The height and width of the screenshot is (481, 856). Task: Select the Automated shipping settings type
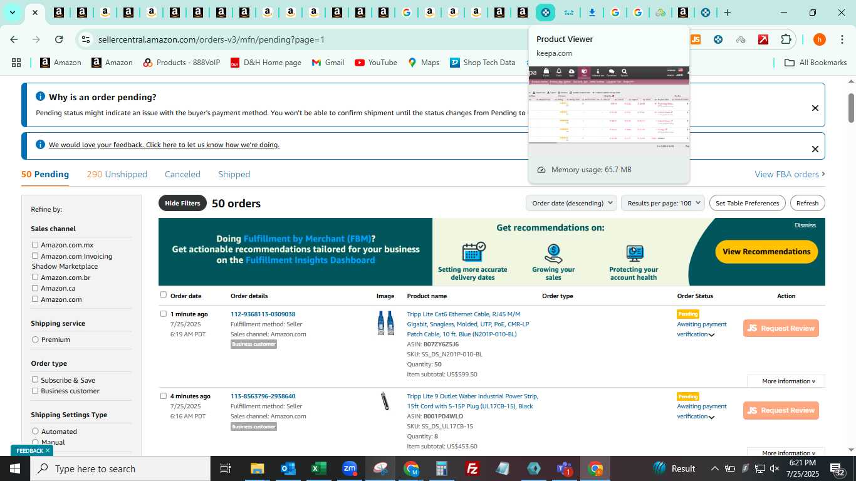35,431
